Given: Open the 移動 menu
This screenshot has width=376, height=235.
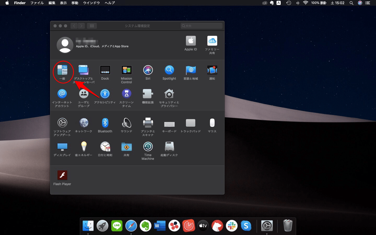Looking at the screenshot, I should [75, 3].
